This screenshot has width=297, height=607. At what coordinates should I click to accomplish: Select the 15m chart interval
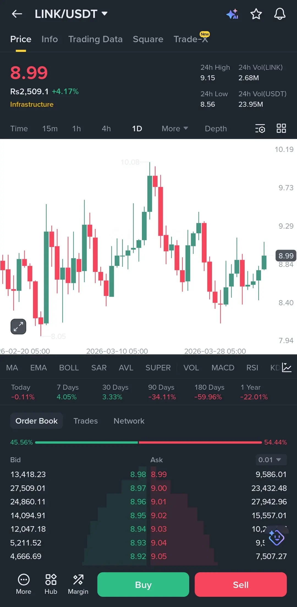[x=50, y=129]
